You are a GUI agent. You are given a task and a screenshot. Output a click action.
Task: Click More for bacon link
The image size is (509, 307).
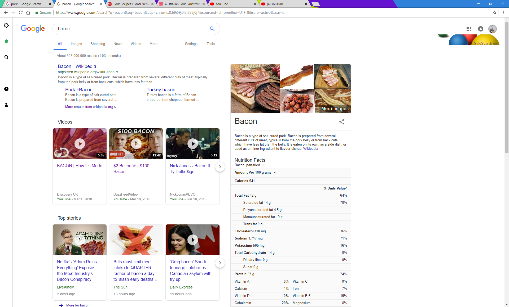(x=78, y=305)
